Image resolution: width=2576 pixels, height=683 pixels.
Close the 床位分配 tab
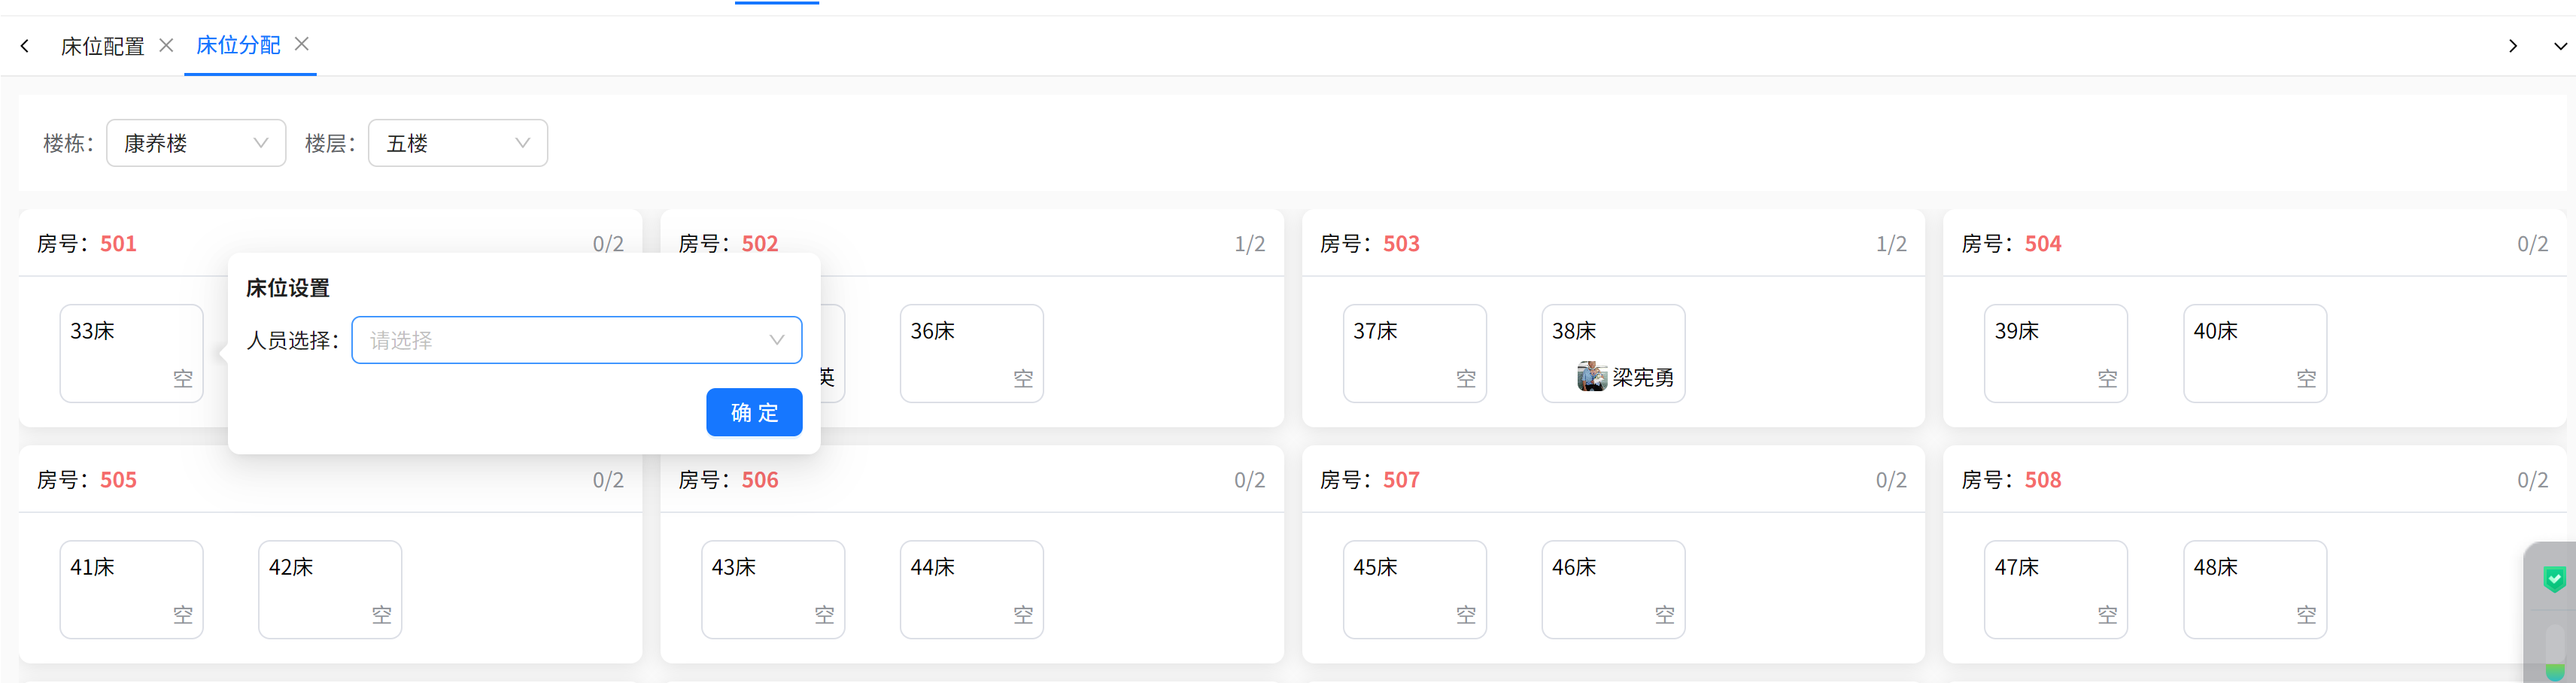[x=301, y=44]
